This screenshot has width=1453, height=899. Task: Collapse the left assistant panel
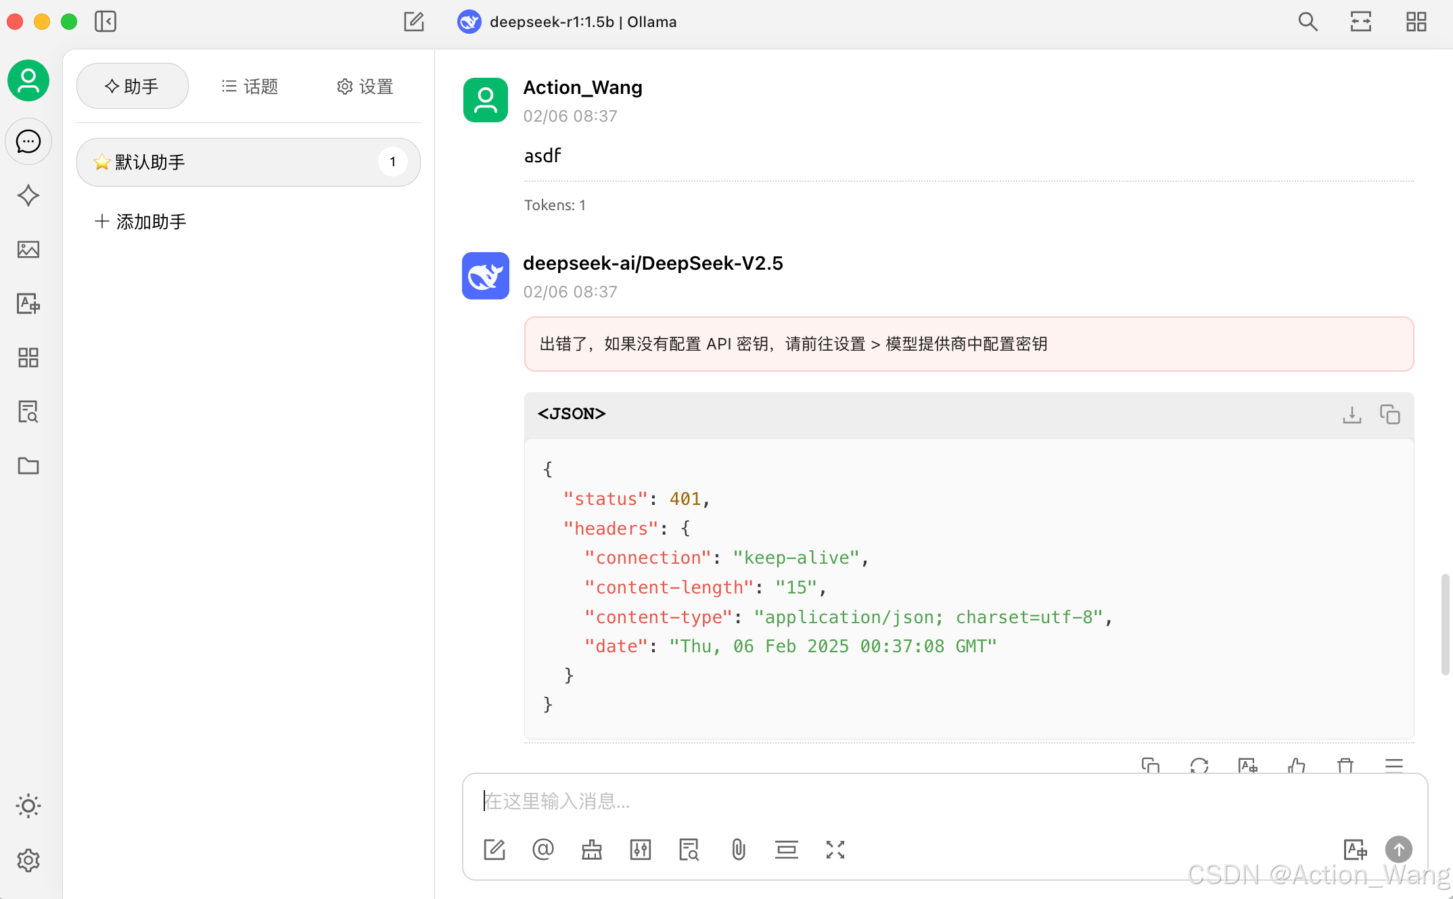(106, 22)
